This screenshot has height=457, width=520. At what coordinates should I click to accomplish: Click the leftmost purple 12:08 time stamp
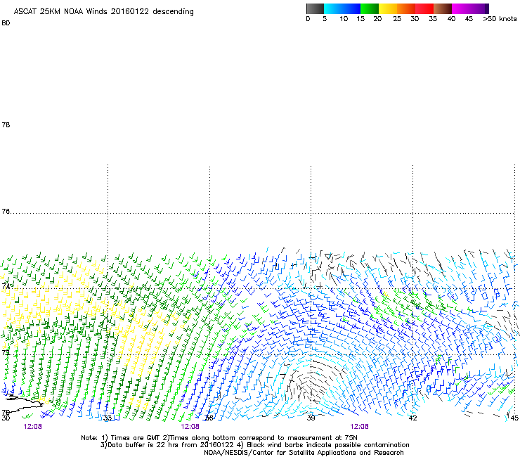32,427
